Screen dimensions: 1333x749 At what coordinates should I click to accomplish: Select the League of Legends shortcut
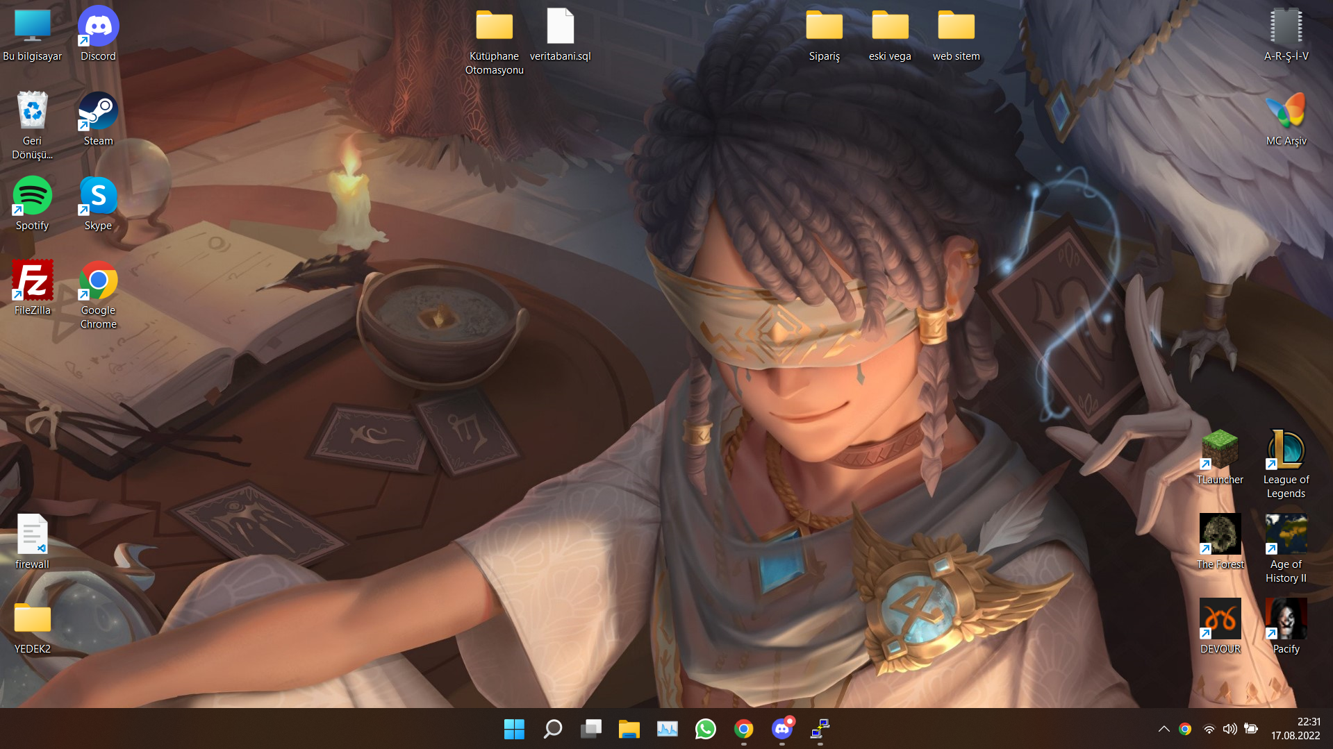1286,465
